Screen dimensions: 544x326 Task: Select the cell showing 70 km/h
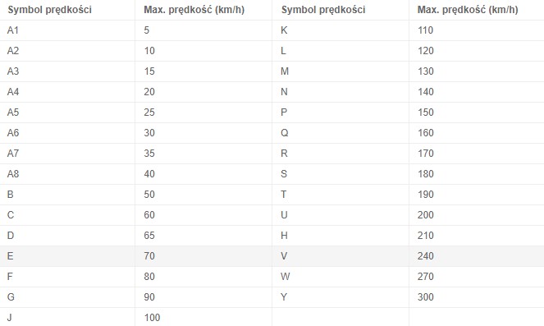pos(203,256)
